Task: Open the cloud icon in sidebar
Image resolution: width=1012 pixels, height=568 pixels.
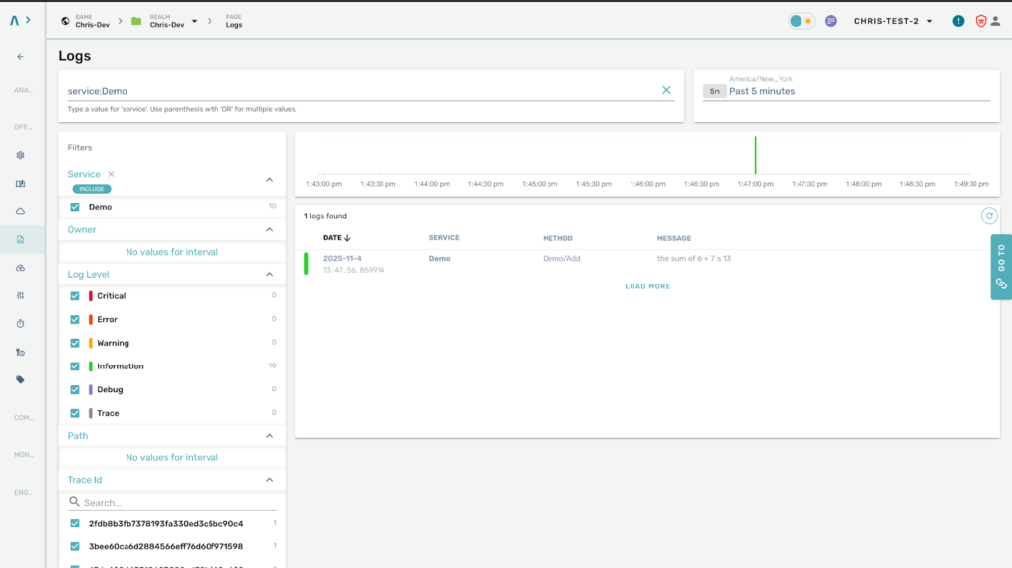Action: (x=21, y=211)
